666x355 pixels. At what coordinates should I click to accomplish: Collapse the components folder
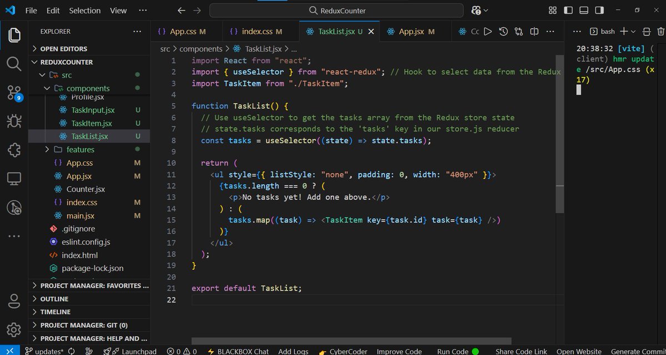(89, 88)
